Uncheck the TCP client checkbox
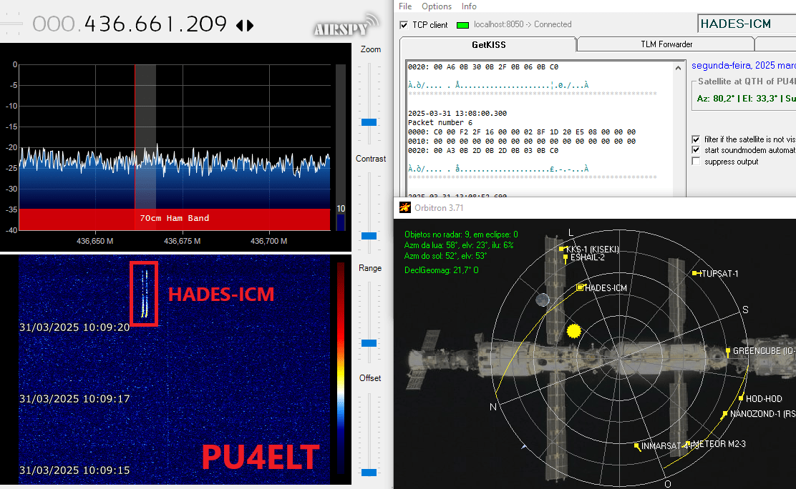796x489 pixels. pyautogui.click(x=404, y=25)
